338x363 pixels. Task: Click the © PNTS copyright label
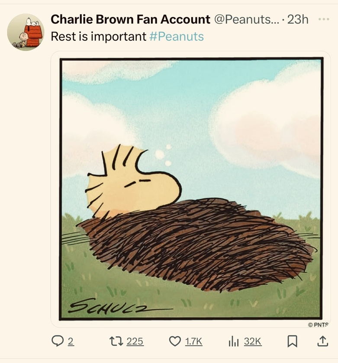pos(318,325)
